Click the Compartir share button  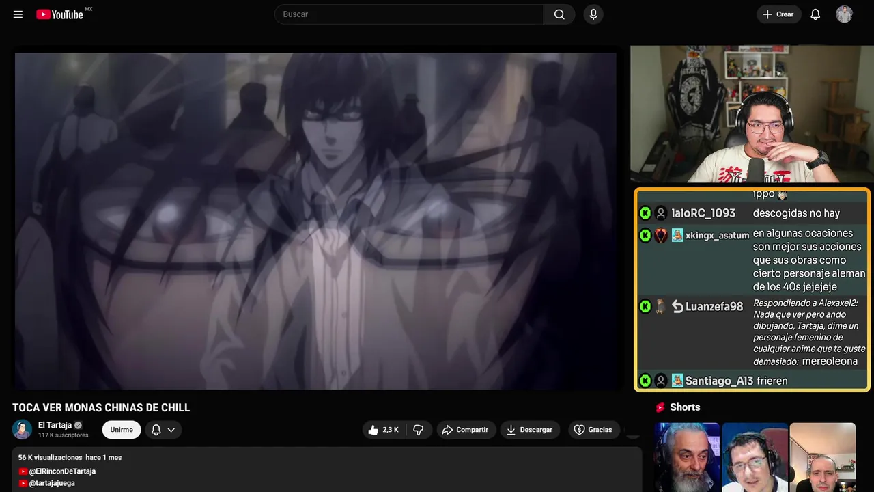[466, 430]
